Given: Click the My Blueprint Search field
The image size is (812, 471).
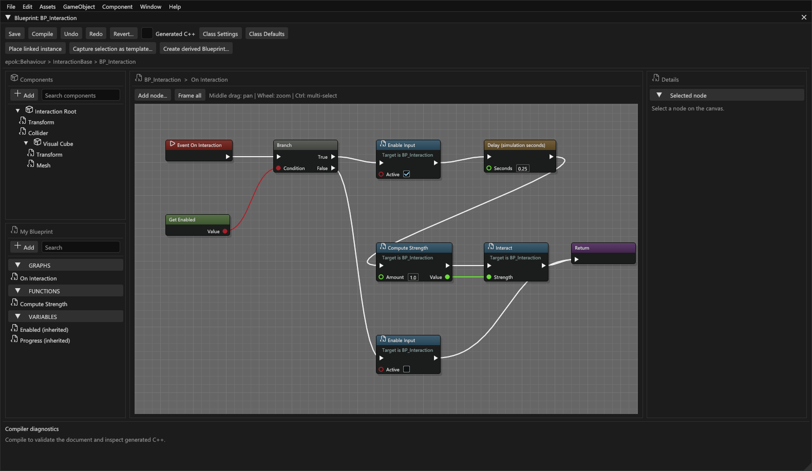Looking at the screenshot, I should click(81, 248).
